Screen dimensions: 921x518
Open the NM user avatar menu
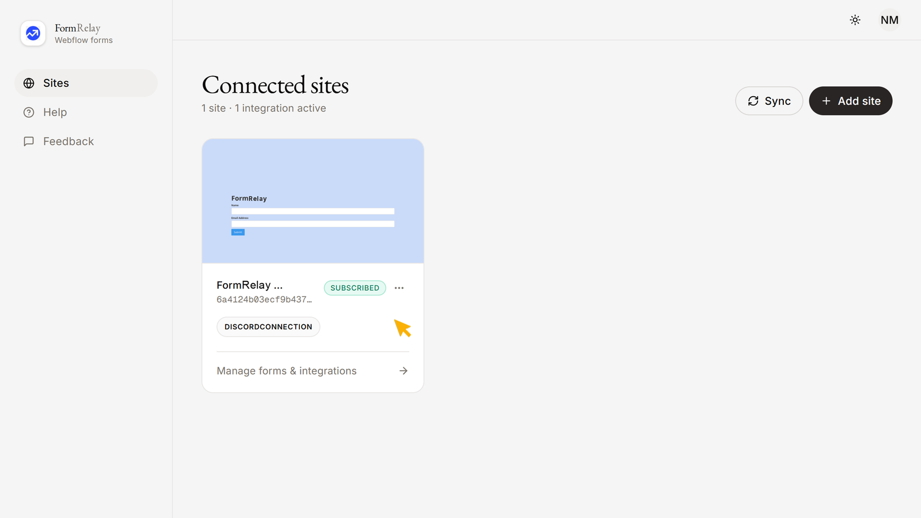pyautogui.click(x=889, y=20)
